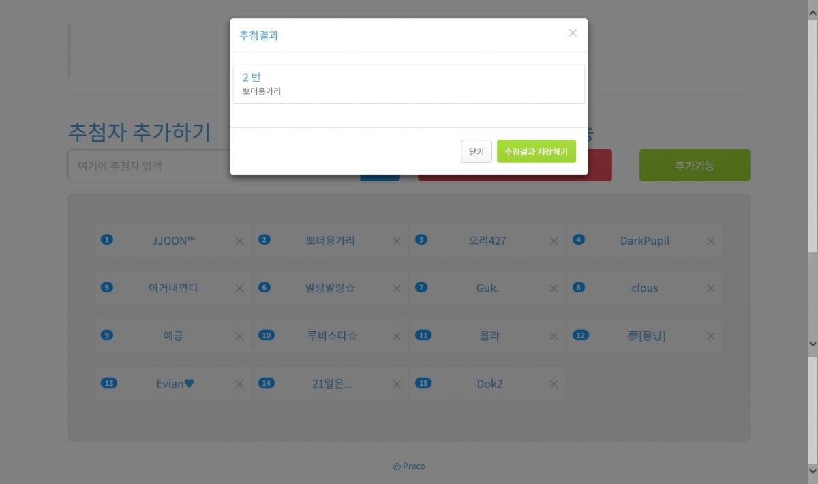Screen dimensions: 818x484
Task: Save results with 추첨결과 저장하기 button
Action: click(536, 151)
